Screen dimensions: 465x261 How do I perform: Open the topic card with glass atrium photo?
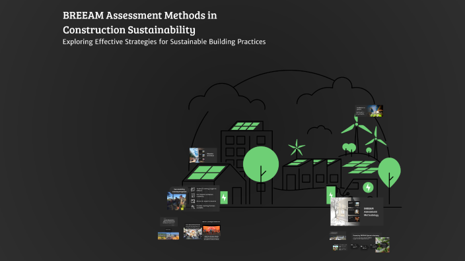pos(203,156)
